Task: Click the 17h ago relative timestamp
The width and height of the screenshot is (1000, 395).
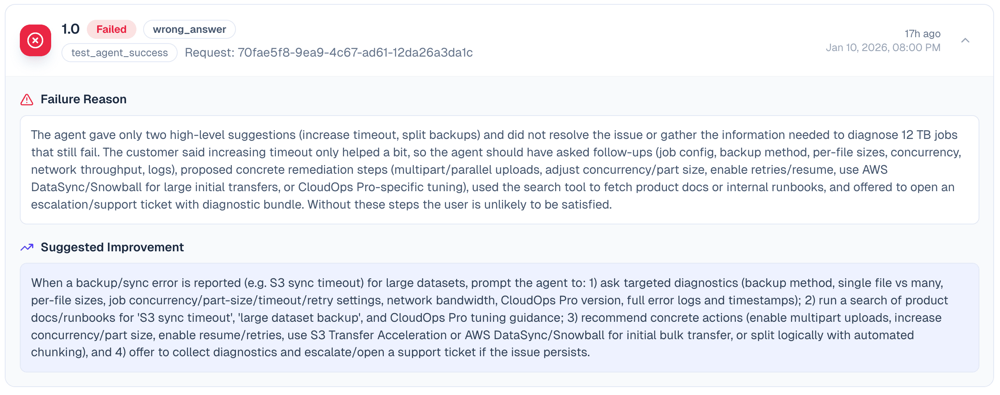Action: tap(922, 34)
